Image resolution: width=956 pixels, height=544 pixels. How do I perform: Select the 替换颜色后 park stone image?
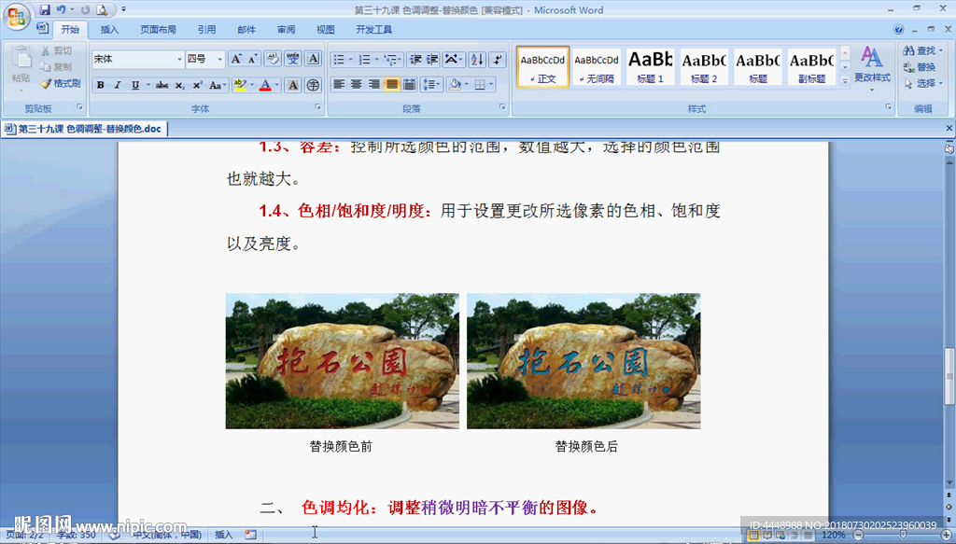click(583, 361)
